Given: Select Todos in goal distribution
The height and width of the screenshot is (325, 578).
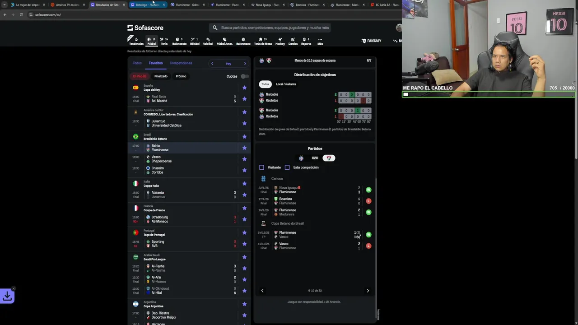Looking at the screenshot, I should point(265,84).
